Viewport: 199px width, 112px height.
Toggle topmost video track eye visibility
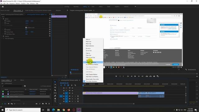pyautogui.click(x=72, y=88)
